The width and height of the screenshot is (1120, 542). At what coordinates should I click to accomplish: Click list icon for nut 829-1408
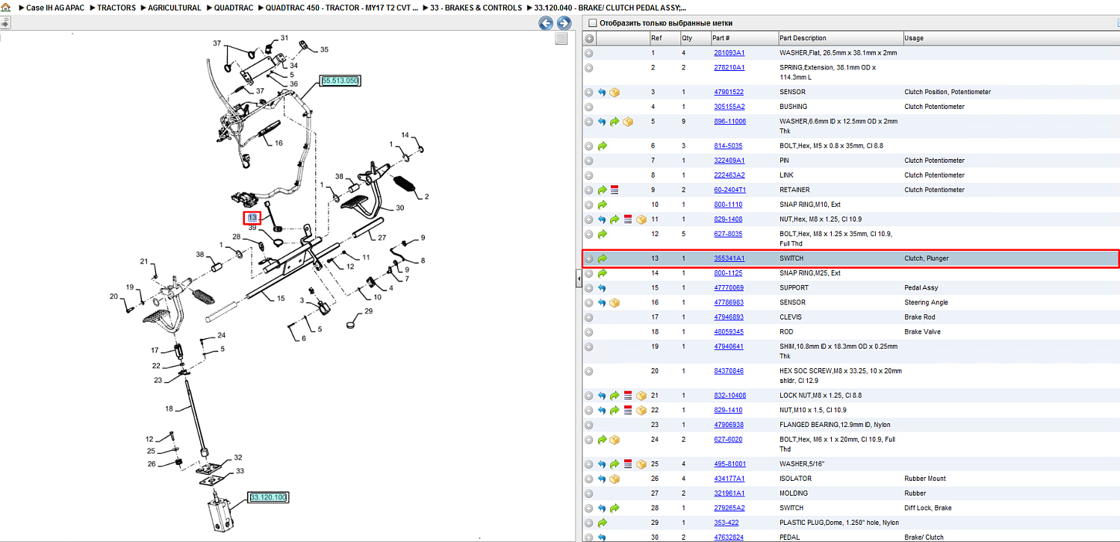pos(628,219)
